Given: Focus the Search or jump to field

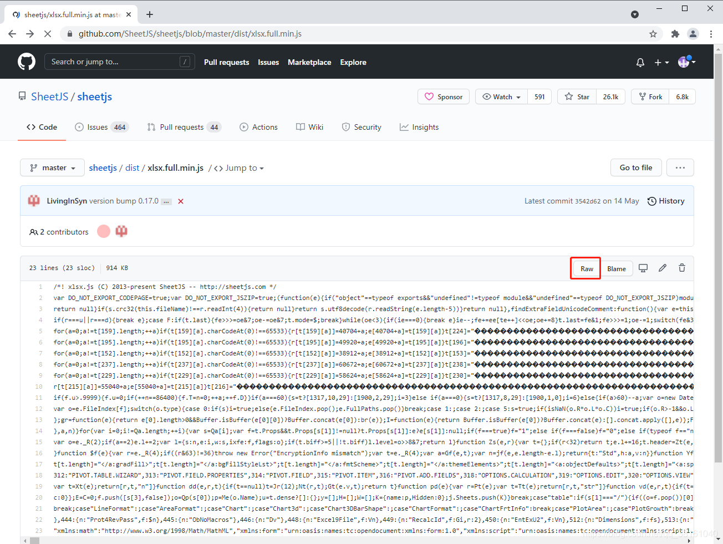Looking at the screenshot, I should [x=120, y=62].
